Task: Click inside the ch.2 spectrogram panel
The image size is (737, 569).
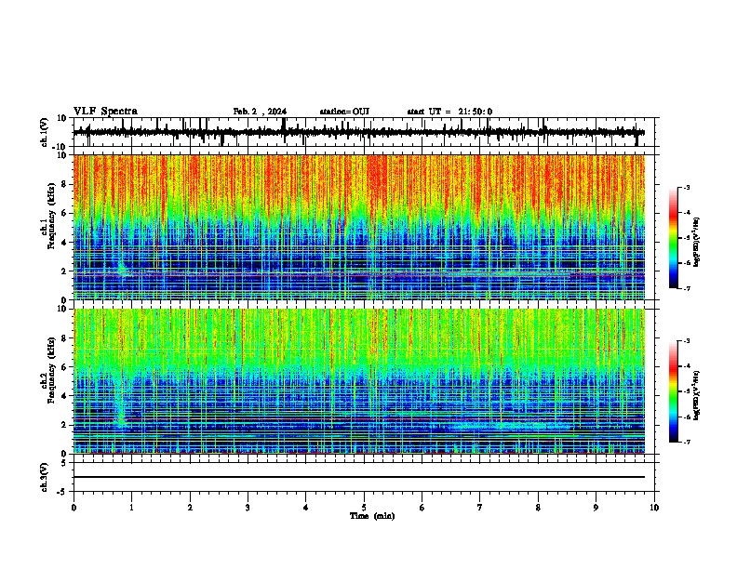Action: 359,381
